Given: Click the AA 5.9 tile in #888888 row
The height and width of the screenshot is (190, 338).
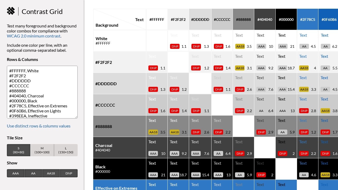Looking at the screenshot, I should click(x=286, y=126).
